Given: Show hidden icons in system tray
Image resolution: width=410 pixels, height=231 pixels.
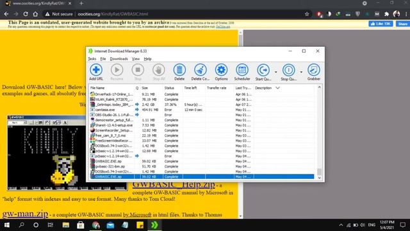Looking at the screenshot, I should click(341, 225).
